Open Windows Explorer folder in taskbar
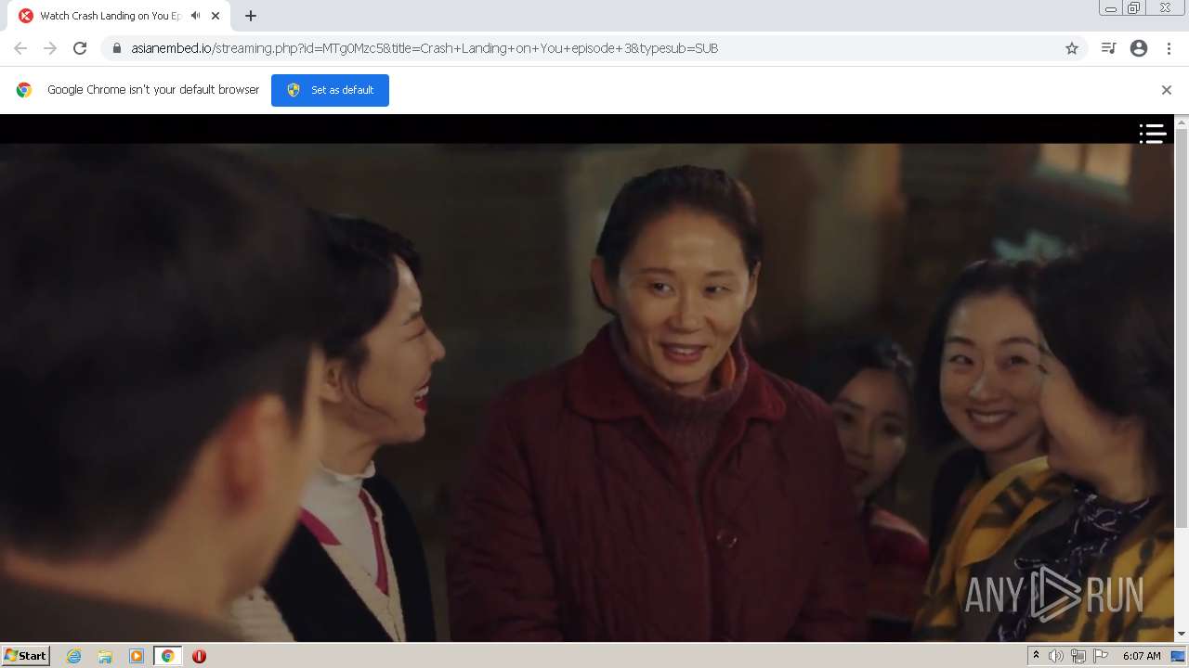Image resolution: width=1189 pixels, height=668 pixels. tap(105, 656)
